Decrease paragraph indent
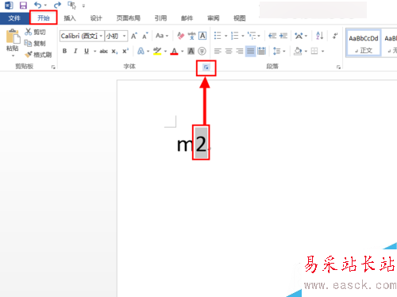Screen dimensions: 397x297 click(272, 36)
